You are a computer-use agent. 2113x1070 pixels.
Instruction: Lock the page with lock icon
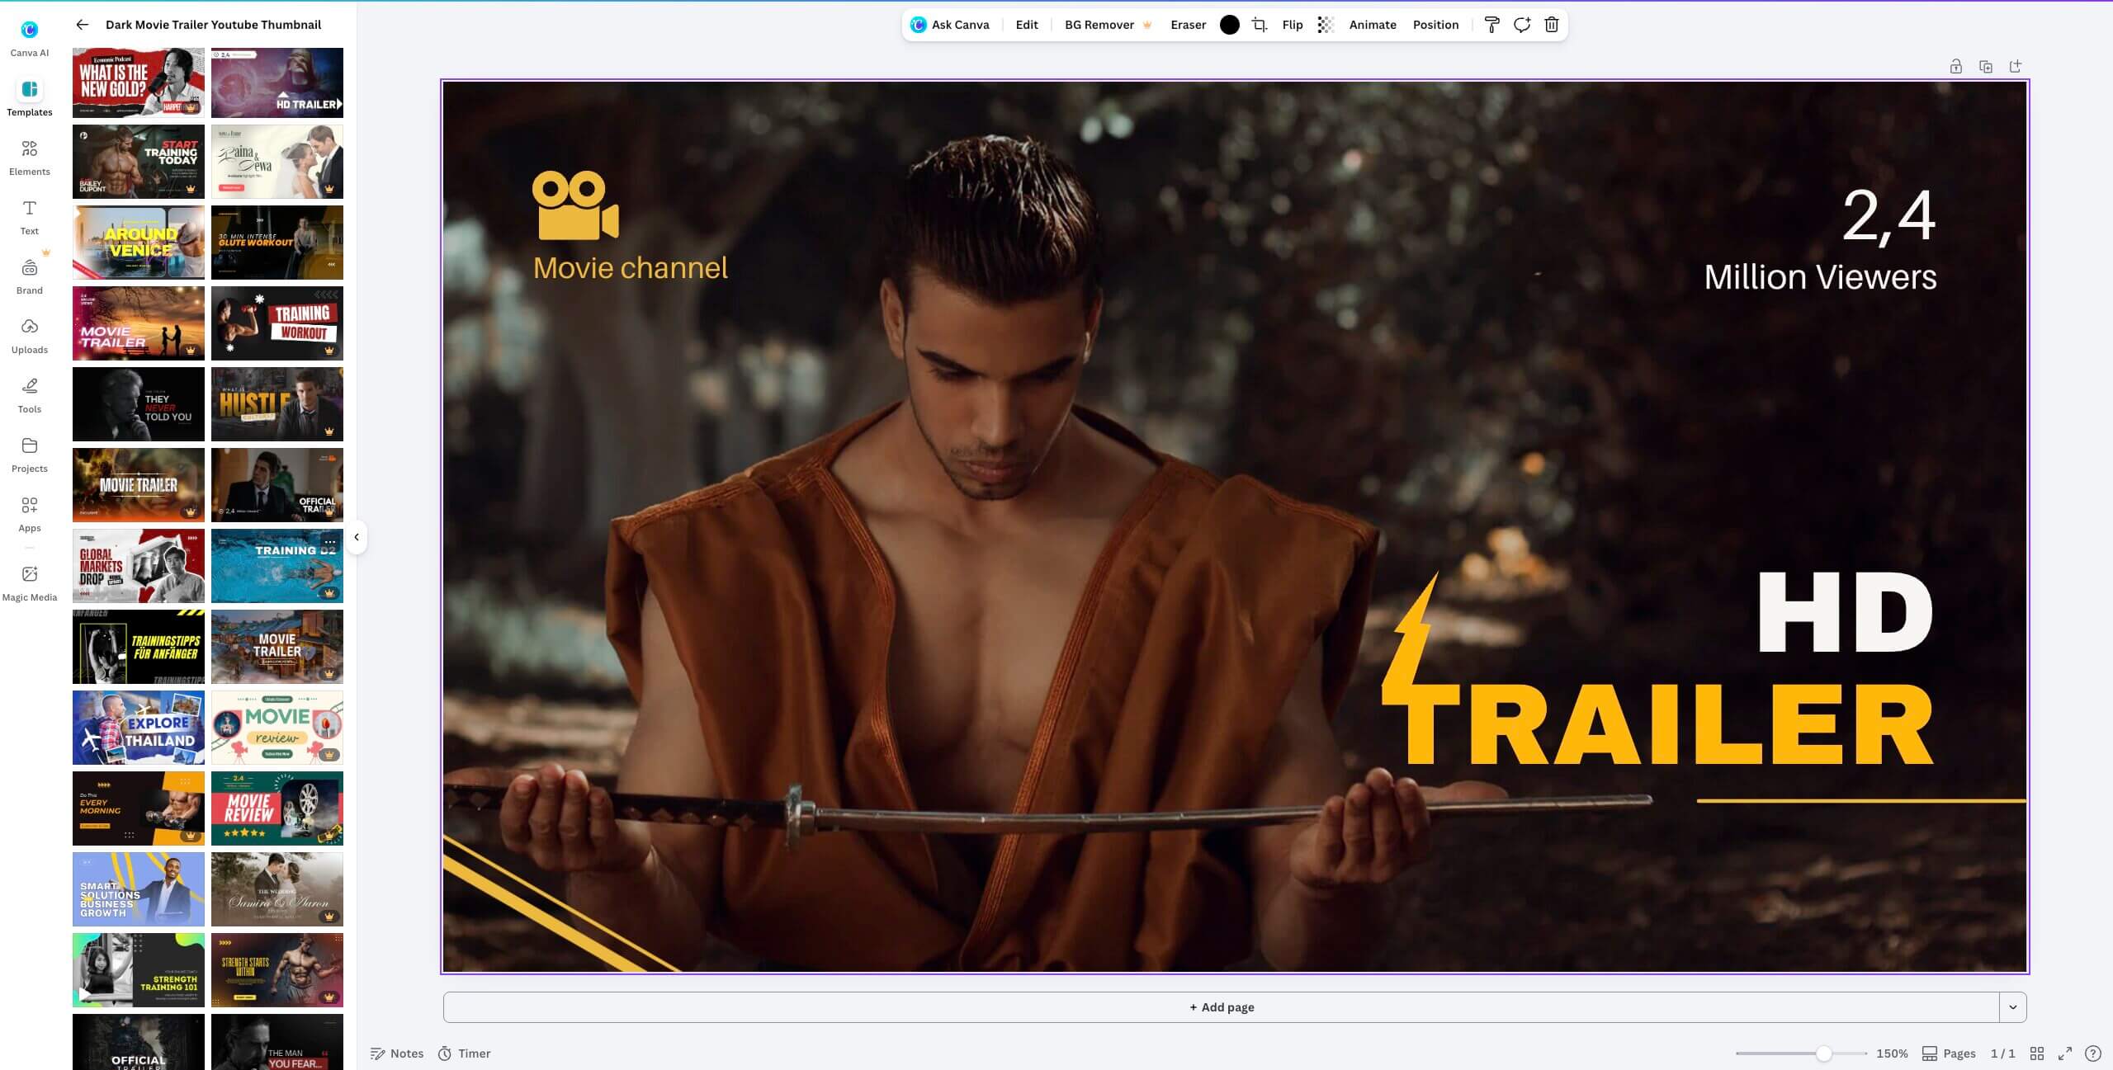click(x=1955, y=67)
